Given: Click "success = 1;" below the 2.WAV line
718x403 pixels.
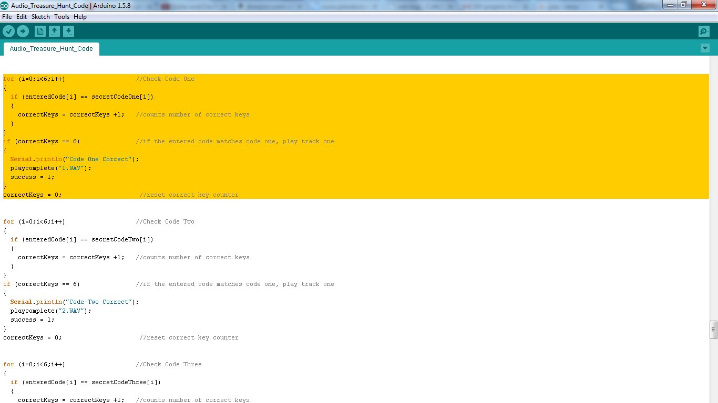Looking at the screenshot, I should coord(33,320).
